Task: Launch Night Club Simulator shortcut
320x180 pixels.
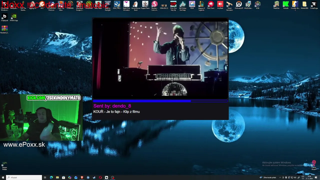Action: (x=126, y=6)
